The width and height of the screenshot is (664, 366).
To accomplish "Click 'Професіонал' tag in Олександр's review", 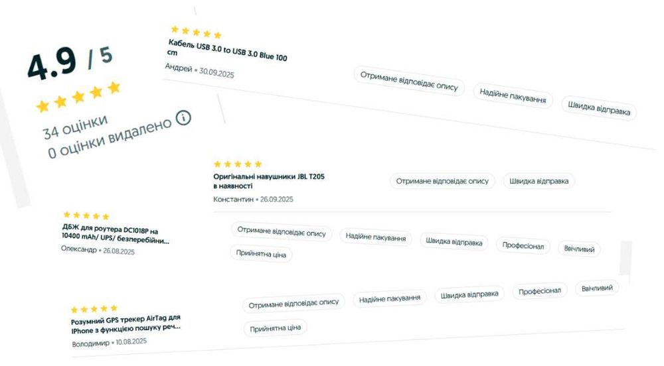I will 523,246.
